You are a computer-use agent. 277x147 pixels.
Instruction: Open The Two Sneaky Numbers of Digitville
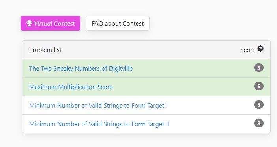(x=81, y=69)
